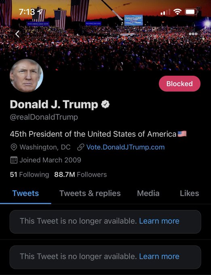Tap the Wi-Fi status icon
Viewport: 211px width, 275px height.
point(177,12)
